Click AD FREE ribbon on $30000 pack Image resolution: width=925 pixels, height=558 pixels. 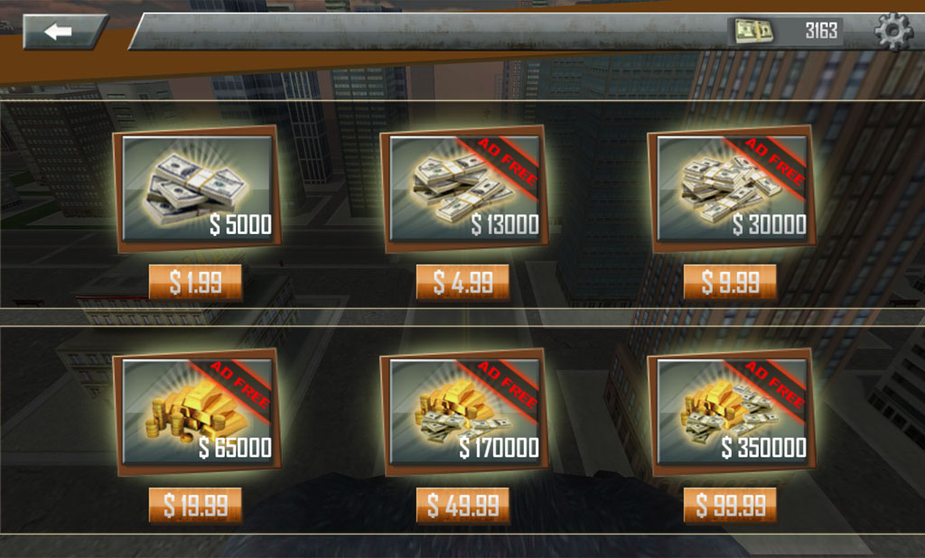[774, 163]
